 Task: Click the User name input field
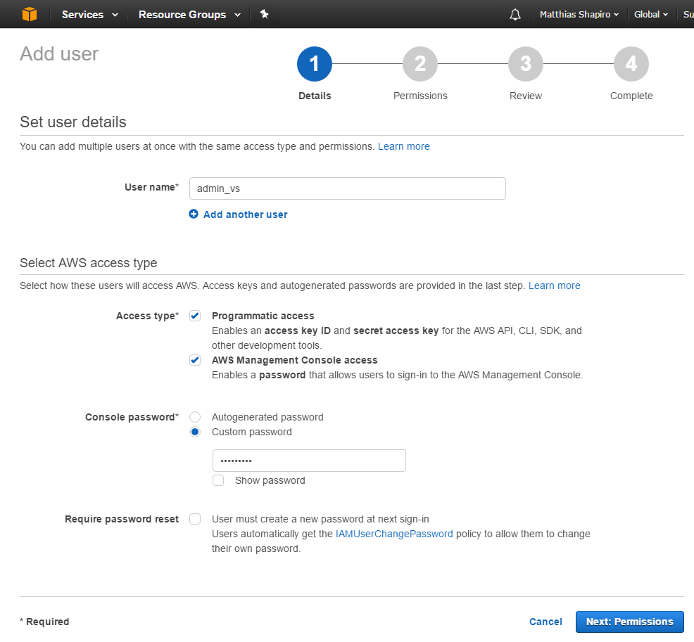347,188
